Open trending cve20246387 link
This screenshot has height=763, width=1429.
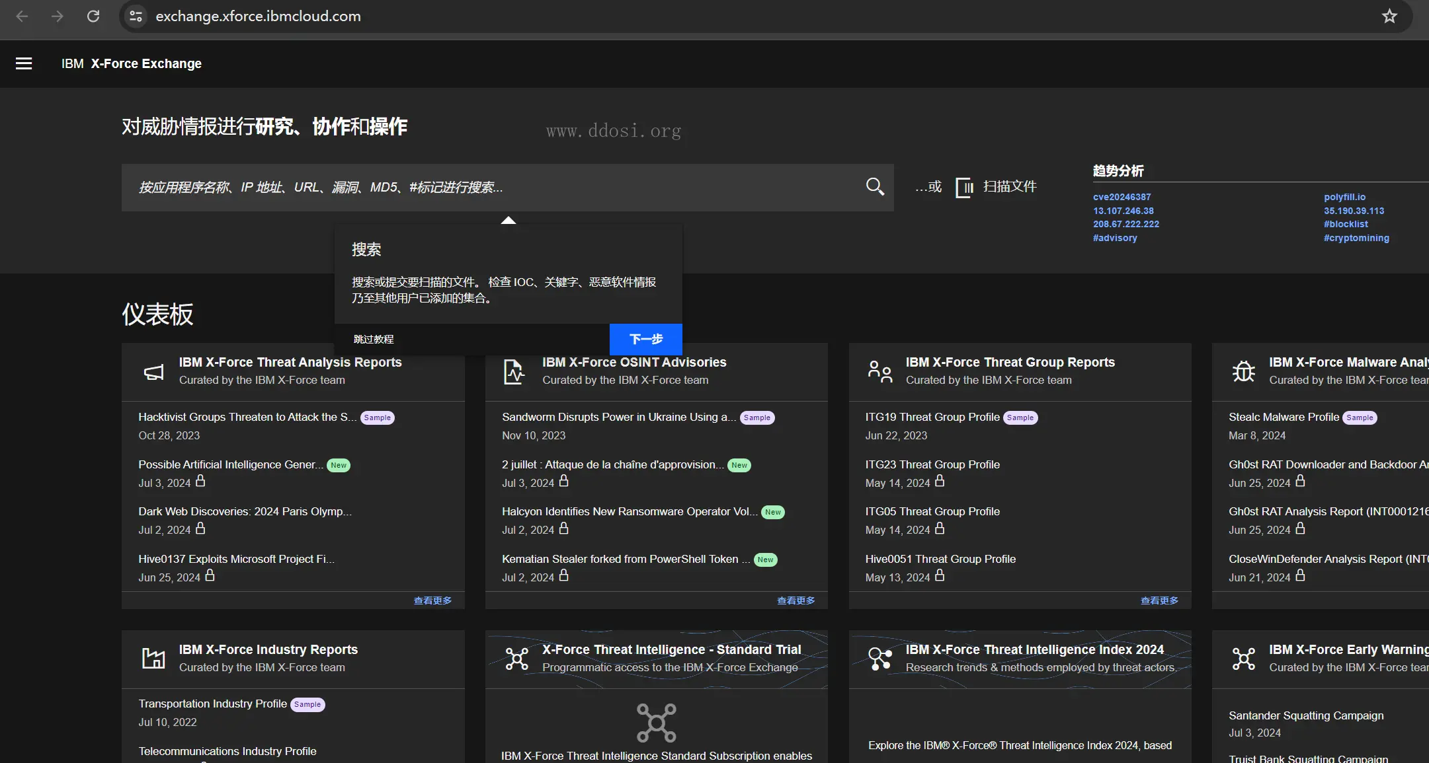click(1122, 197)
